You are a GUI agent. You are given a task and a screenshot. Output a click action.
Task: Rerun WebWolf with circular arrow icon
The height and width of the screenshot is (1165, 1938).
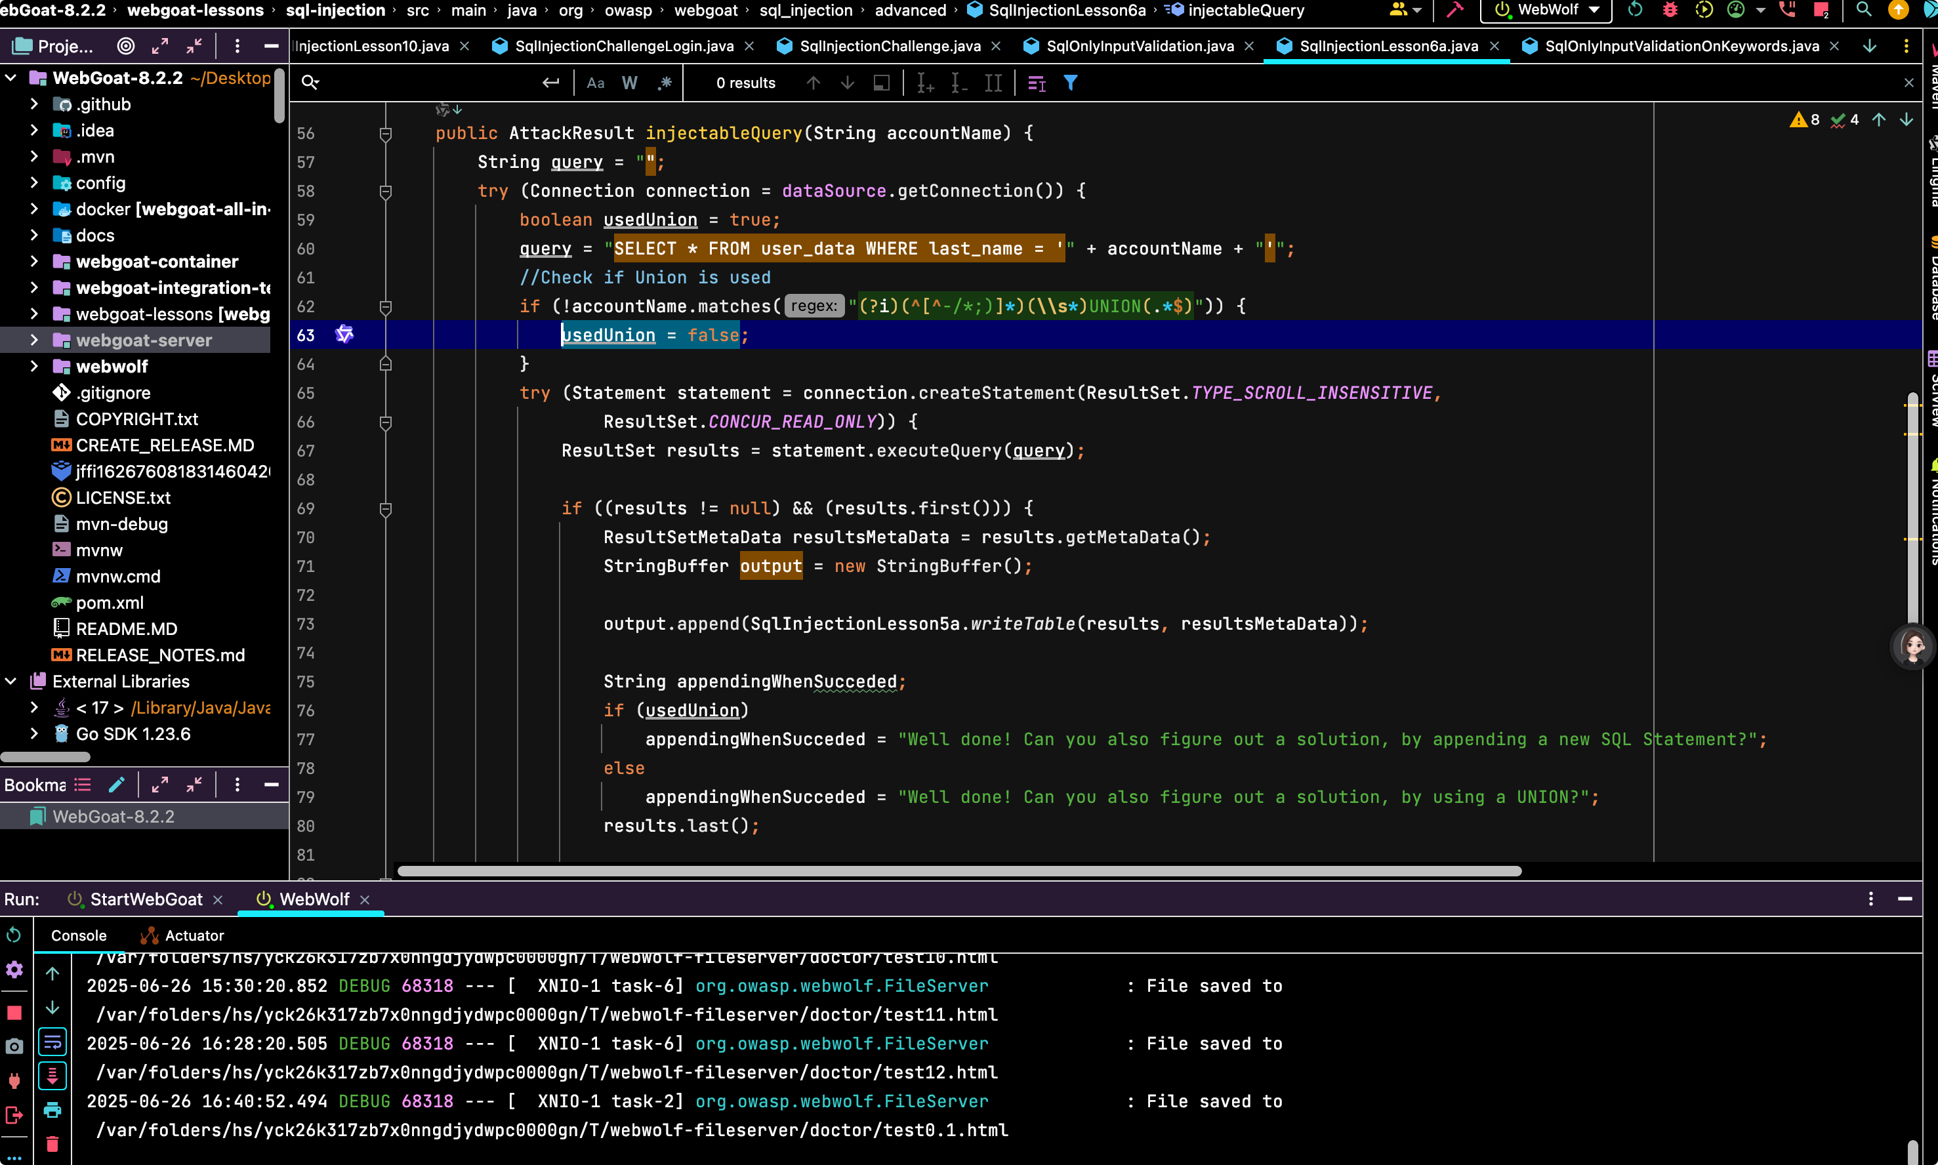[1636, 10]
